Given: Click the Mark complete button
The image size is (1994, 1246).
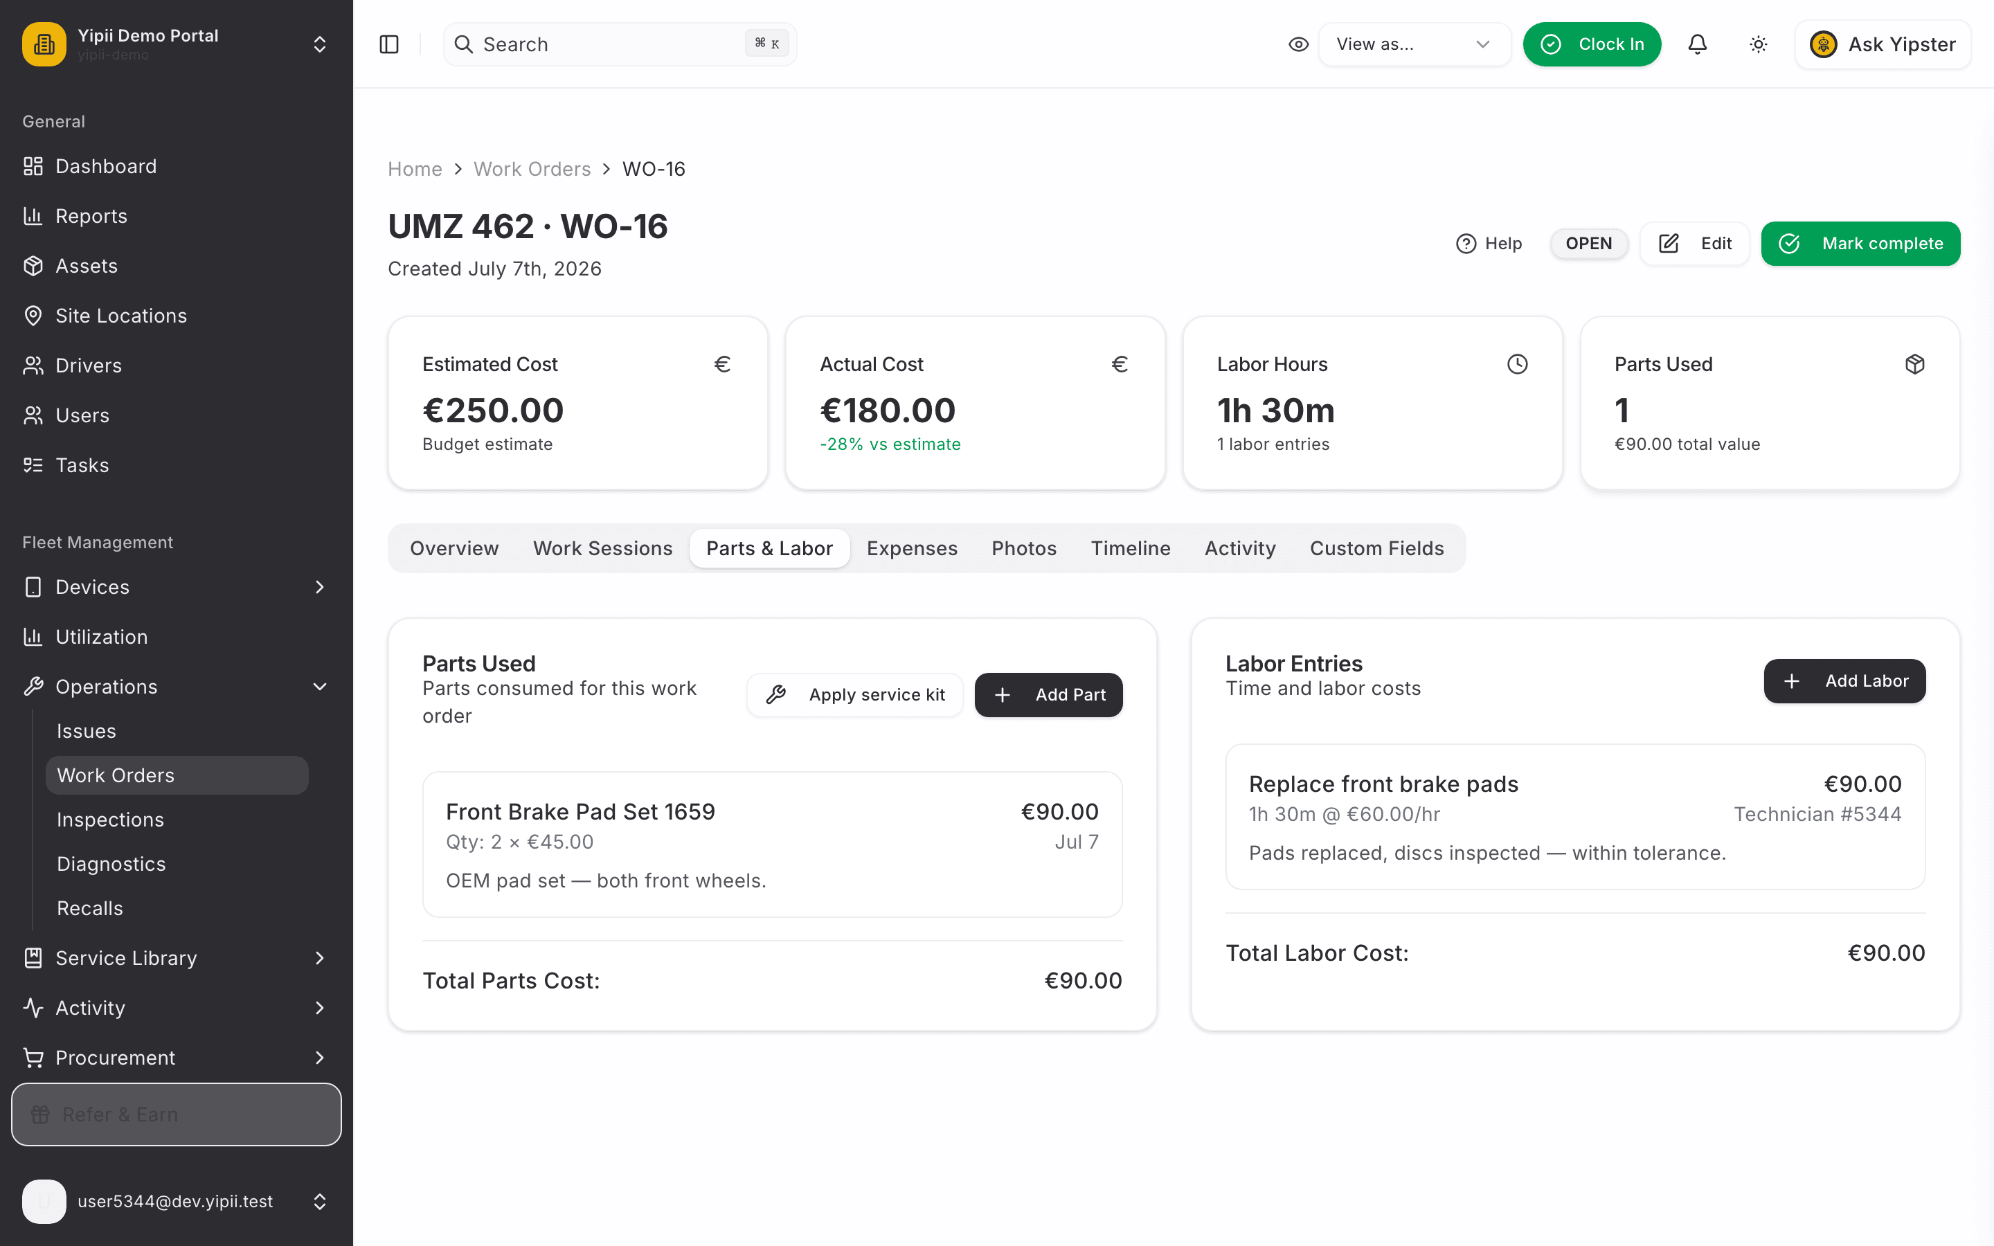Looking at the screenshot, I should pos(1860,244).
